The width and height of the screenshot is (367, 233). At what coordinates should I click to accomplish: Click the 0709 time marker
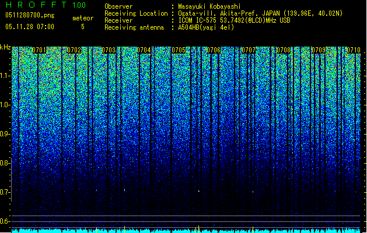(319, 50)
